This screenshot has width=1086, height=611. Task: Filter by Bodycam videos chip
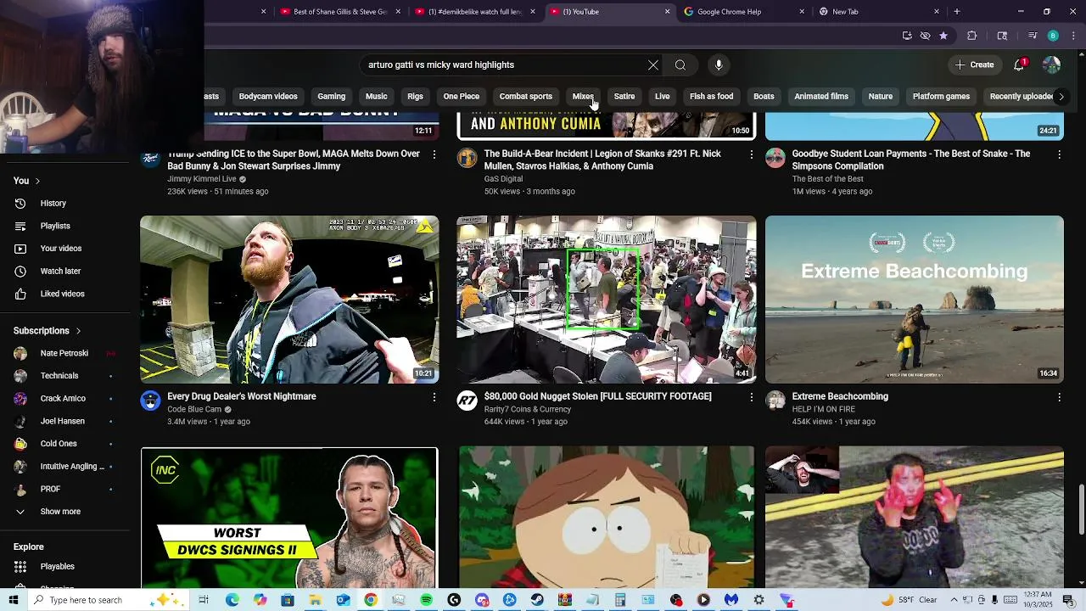click(268, 97)
